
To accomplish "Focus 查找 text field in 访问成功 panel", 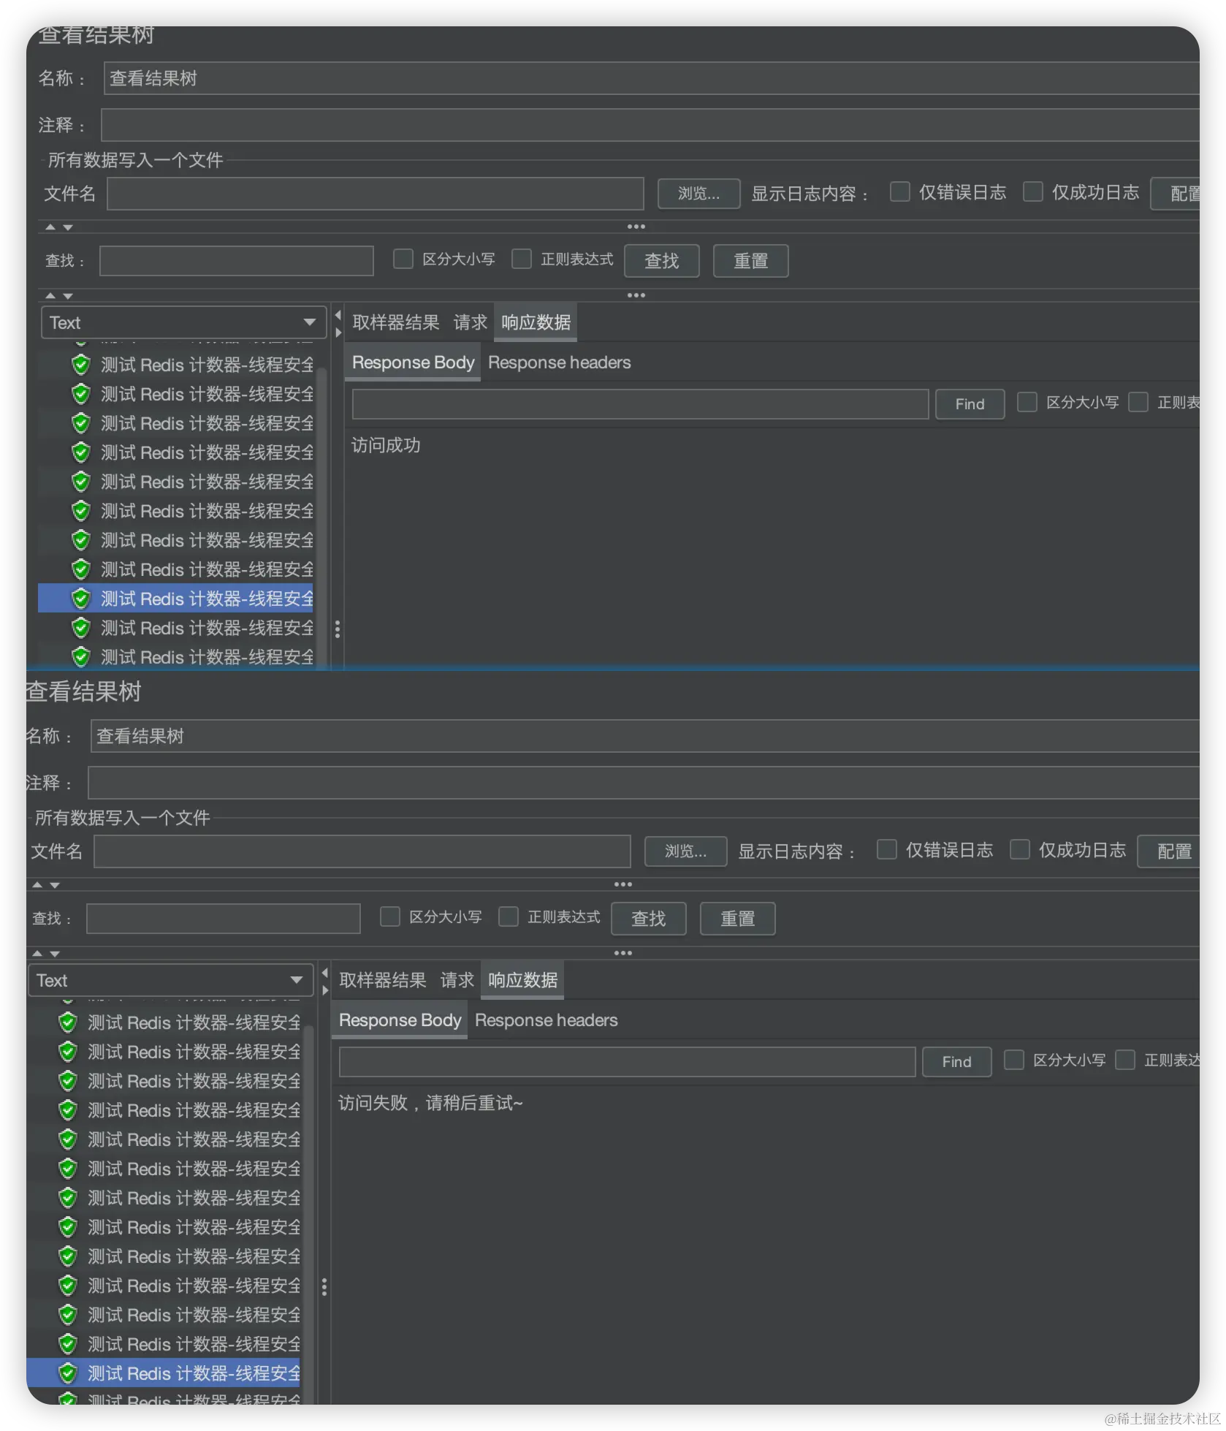I will 236,261.
